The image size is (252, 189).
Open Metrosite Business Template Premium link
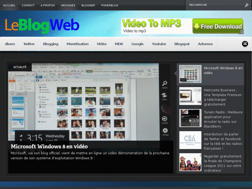223,97
